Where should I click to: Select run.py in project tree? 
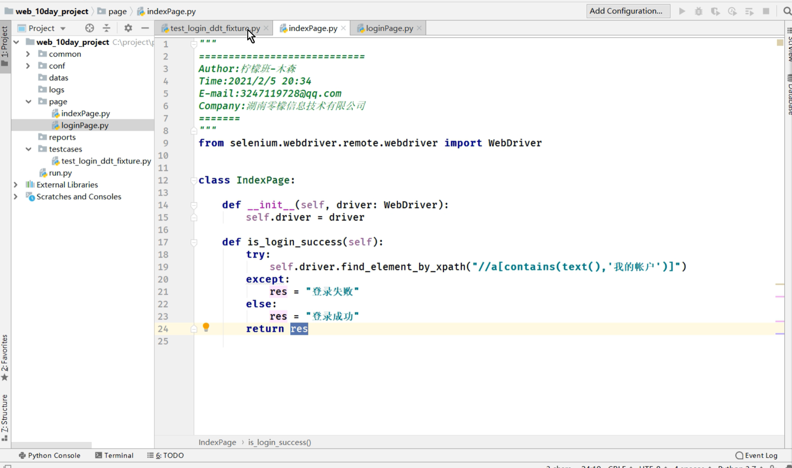[60, 173]
